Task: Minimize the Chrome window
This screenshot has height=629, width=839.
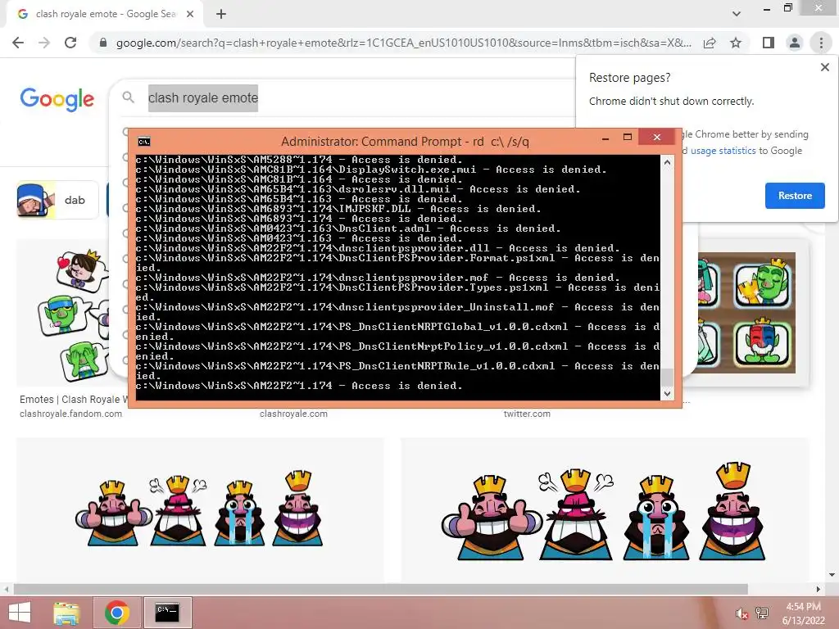Action: click(767, 9)
